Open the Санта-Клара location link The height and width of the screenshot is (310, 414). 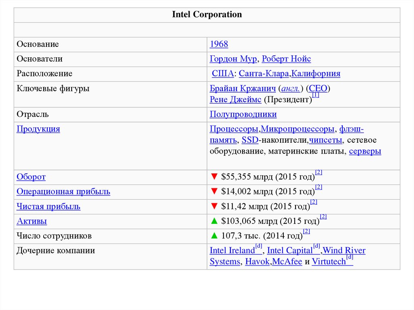tap(264, 74)
